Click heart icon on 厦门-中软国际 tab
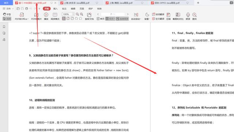 point(52,3)
